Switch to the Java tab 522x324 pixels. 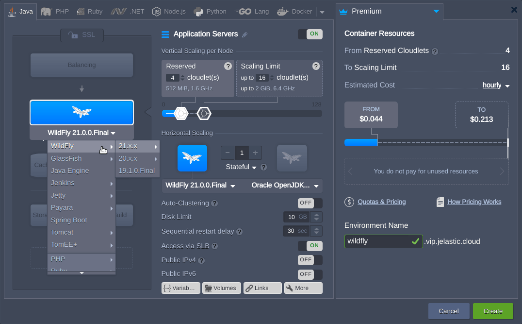(x=21, y=12)
